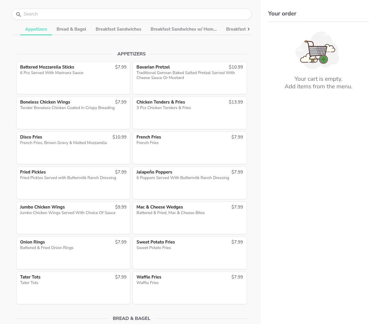376x324 pixels.
Task: Open the Waffle Fries item card
Action: click(x=189, y=288)
